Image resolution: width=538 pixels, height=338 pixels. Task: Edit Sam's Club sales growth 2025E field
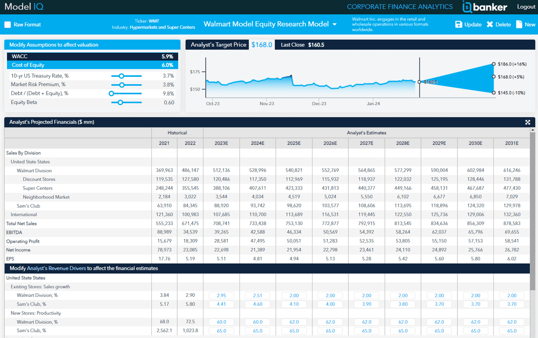click(294, 304)
